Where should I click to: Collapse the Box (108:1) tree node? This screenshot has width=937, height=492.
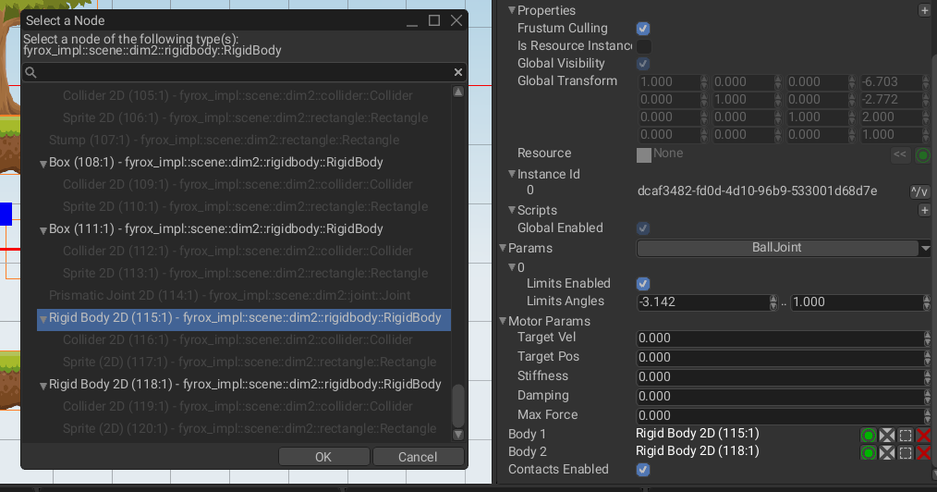pos(43,164)
